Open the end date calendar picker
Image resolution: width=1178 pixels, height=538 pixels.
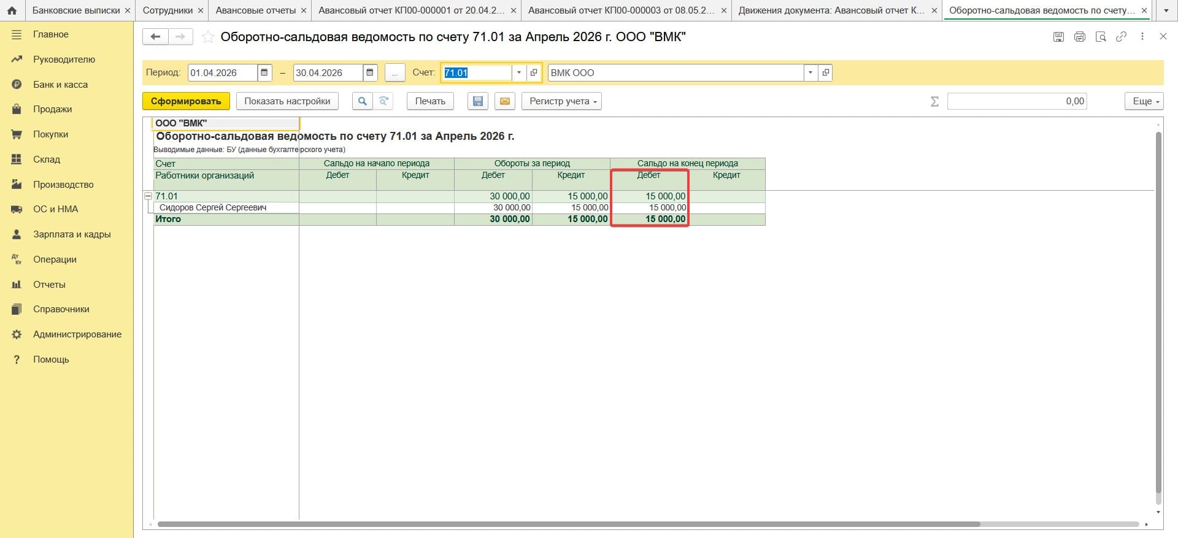click(x=370, y=72)
